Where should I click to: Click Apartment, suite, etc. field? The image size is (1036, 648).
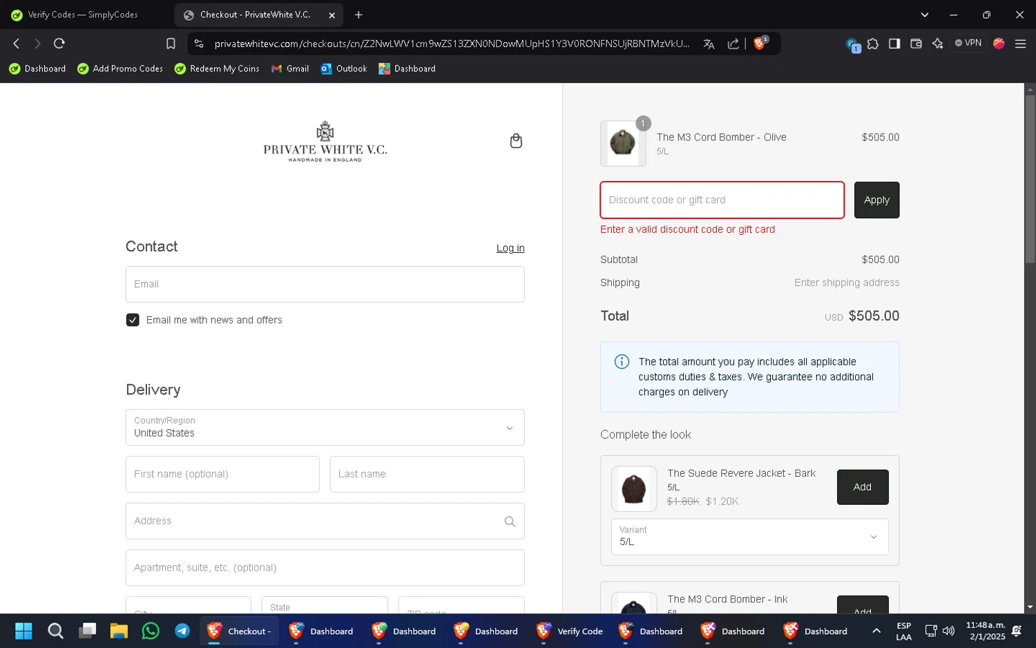[325, 568]
